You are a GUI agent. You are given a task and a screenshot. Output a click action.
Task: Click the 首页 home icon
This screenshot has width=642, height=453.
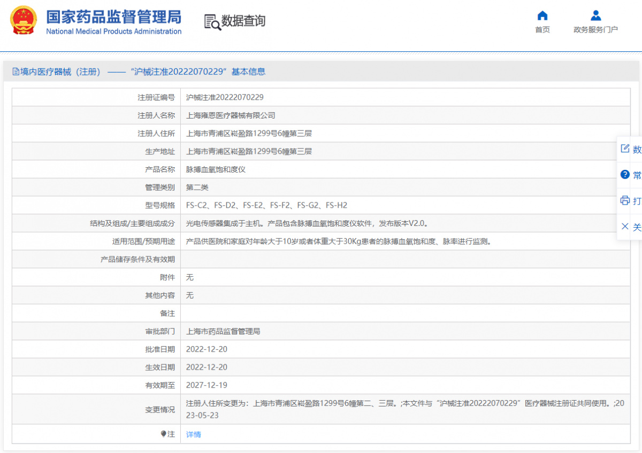pyautogui.click(x=542, y=15)
